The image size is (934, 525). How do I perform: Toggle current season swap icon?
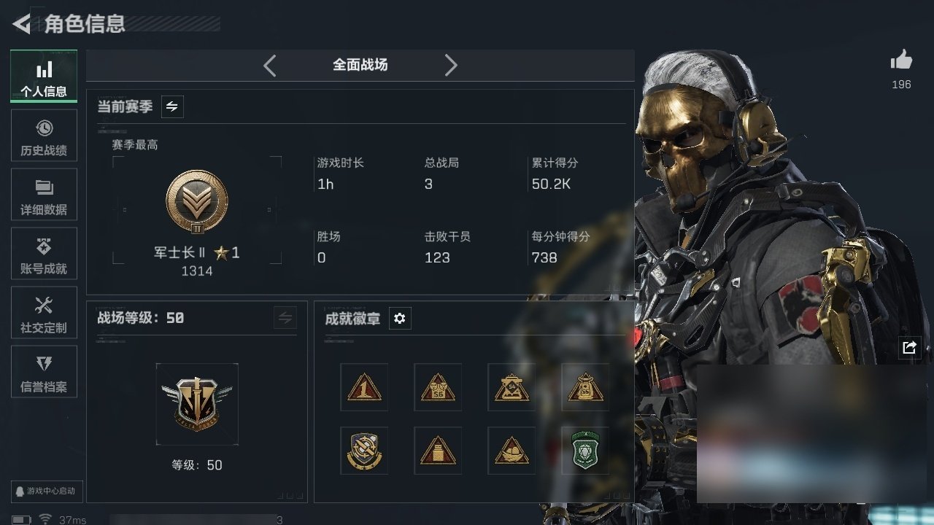[x=172, y=106]
